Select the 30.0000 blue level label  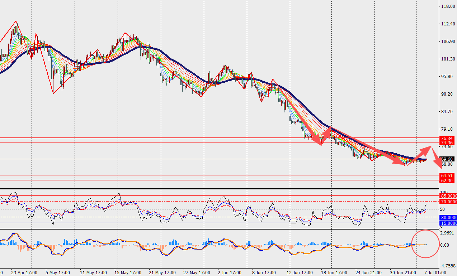448,217
